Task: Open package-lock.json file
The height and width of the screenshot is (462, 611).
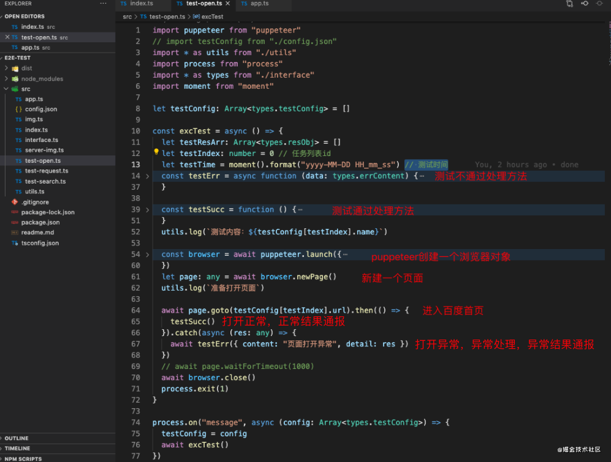Action: [x=48, y=212]
